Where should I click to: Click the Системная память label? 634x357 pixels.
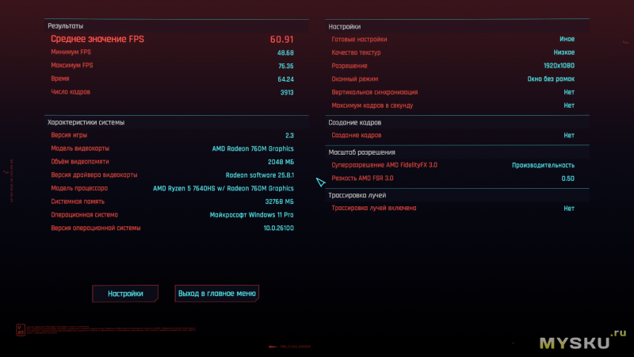click(x=78, y=202)
